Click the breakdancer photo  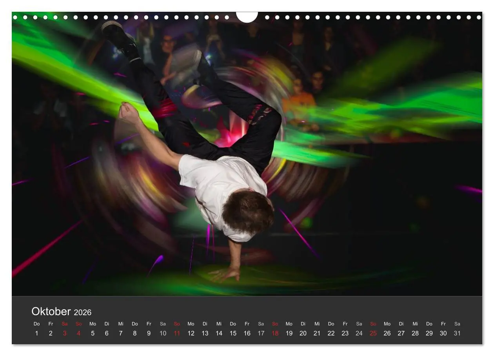247,154
